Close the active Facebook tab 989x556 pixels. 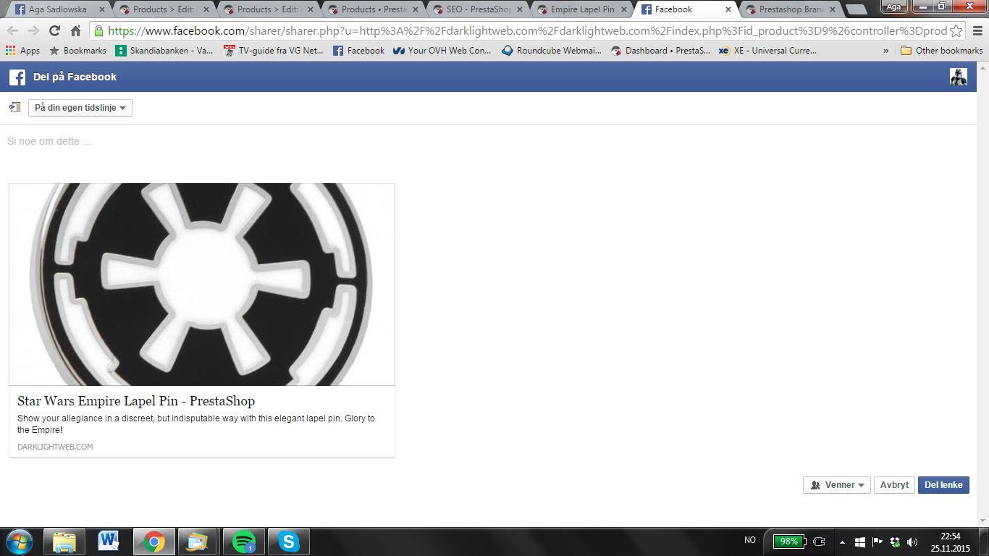728,9
